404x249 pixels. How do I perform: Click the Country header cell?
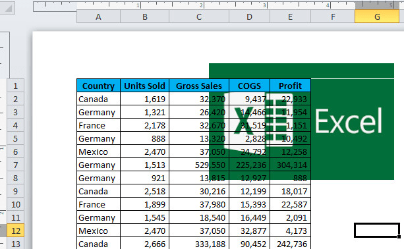pos(98,86)
